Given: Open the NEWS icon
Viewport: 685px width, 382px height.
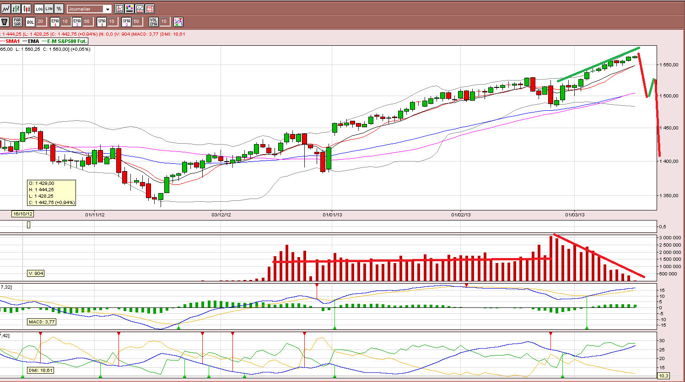Looking at the screenshot, I should point(150,9).
